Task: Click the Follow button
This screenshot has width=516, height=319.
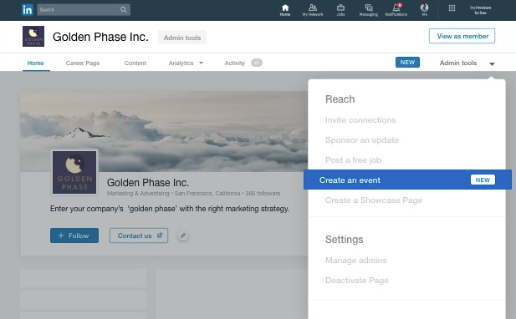Action: point(74,235)
